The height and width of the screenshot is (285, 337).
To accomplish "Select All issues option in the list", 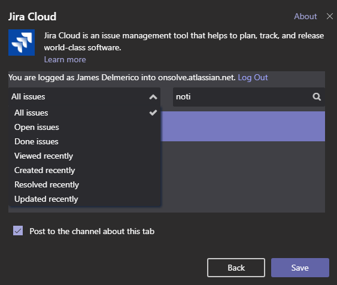I will 85,113.
